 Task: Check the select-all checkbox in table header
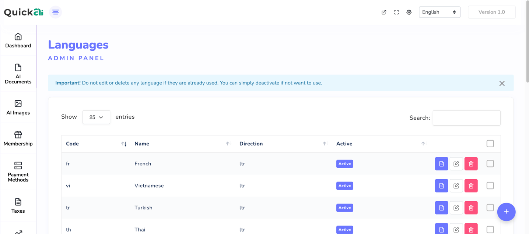click(490, 144)
